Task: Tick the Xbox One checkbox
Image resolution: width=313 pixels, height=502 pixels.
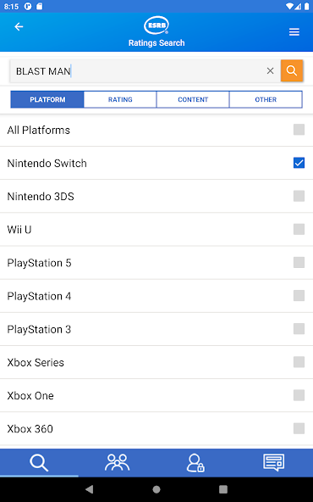Action: [299, 395]
